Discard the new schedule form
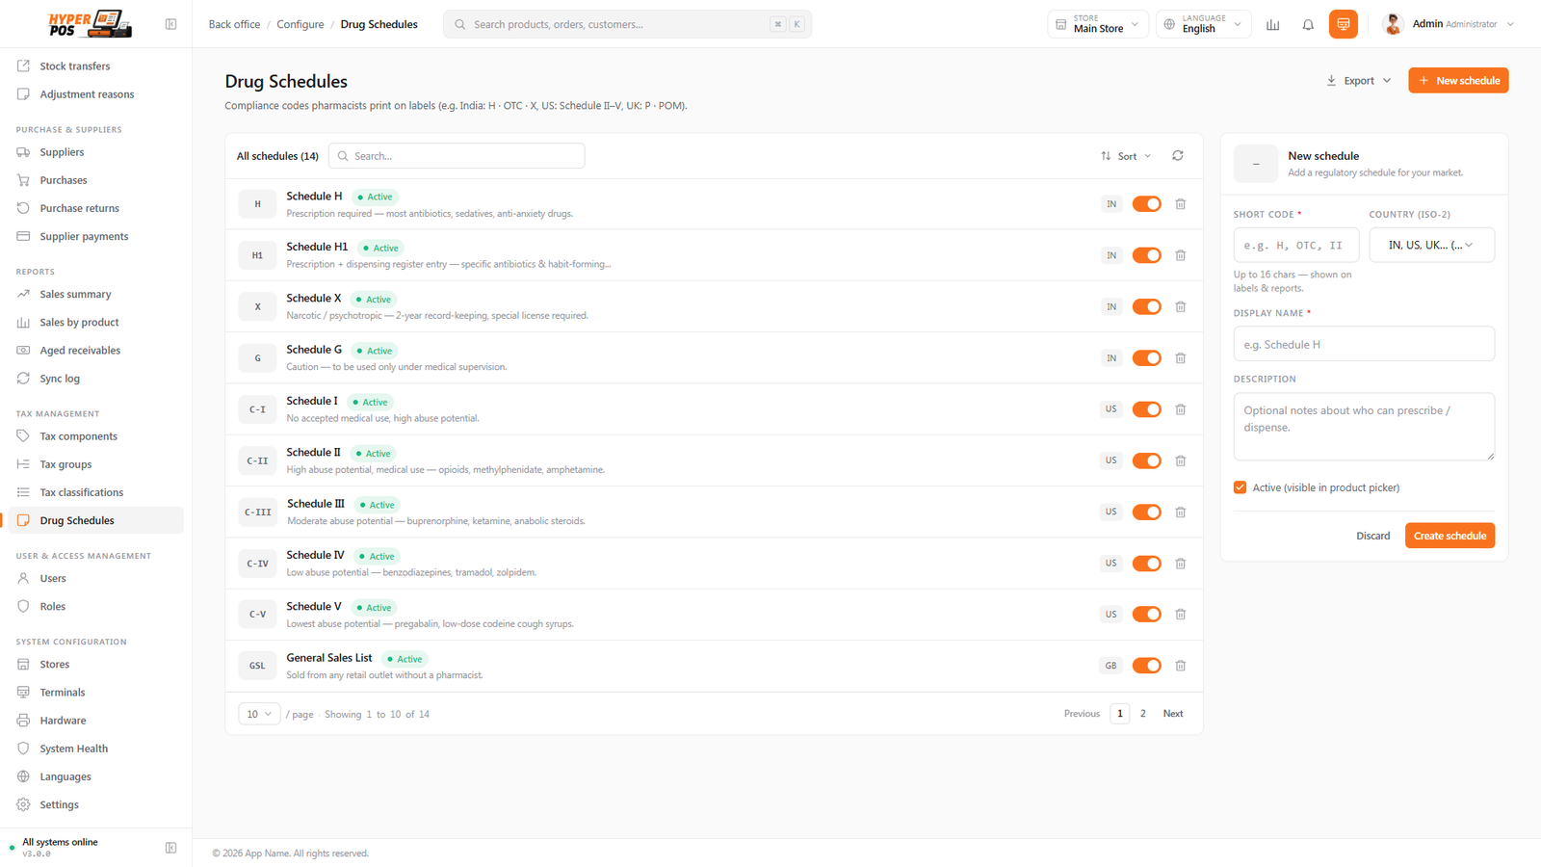The image size is (1541, 867). pos(1372,536)
